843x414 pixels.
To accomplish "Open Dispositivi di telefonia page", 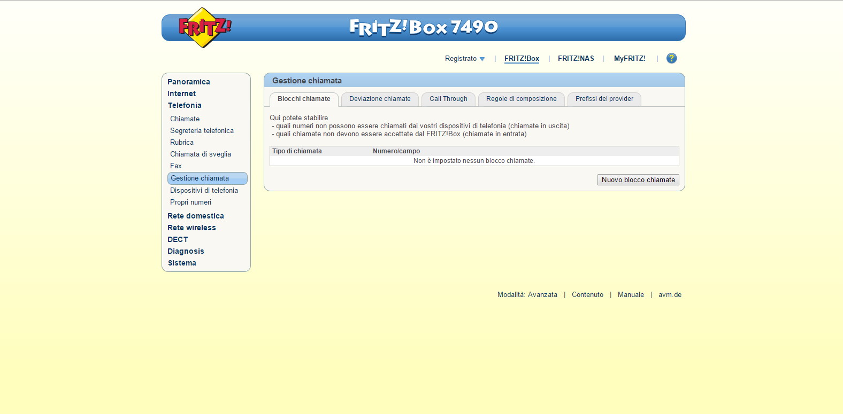I will [x=204, y=190].
